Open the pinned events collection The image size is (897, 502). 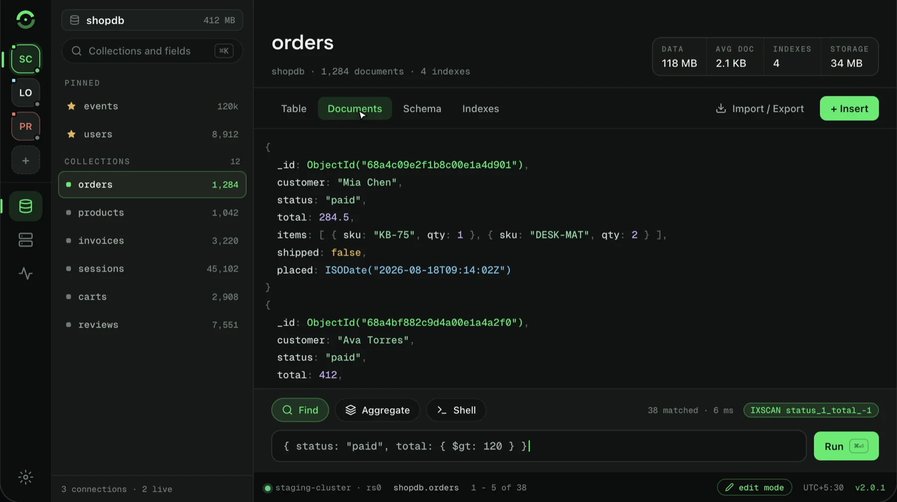[152, 106]
